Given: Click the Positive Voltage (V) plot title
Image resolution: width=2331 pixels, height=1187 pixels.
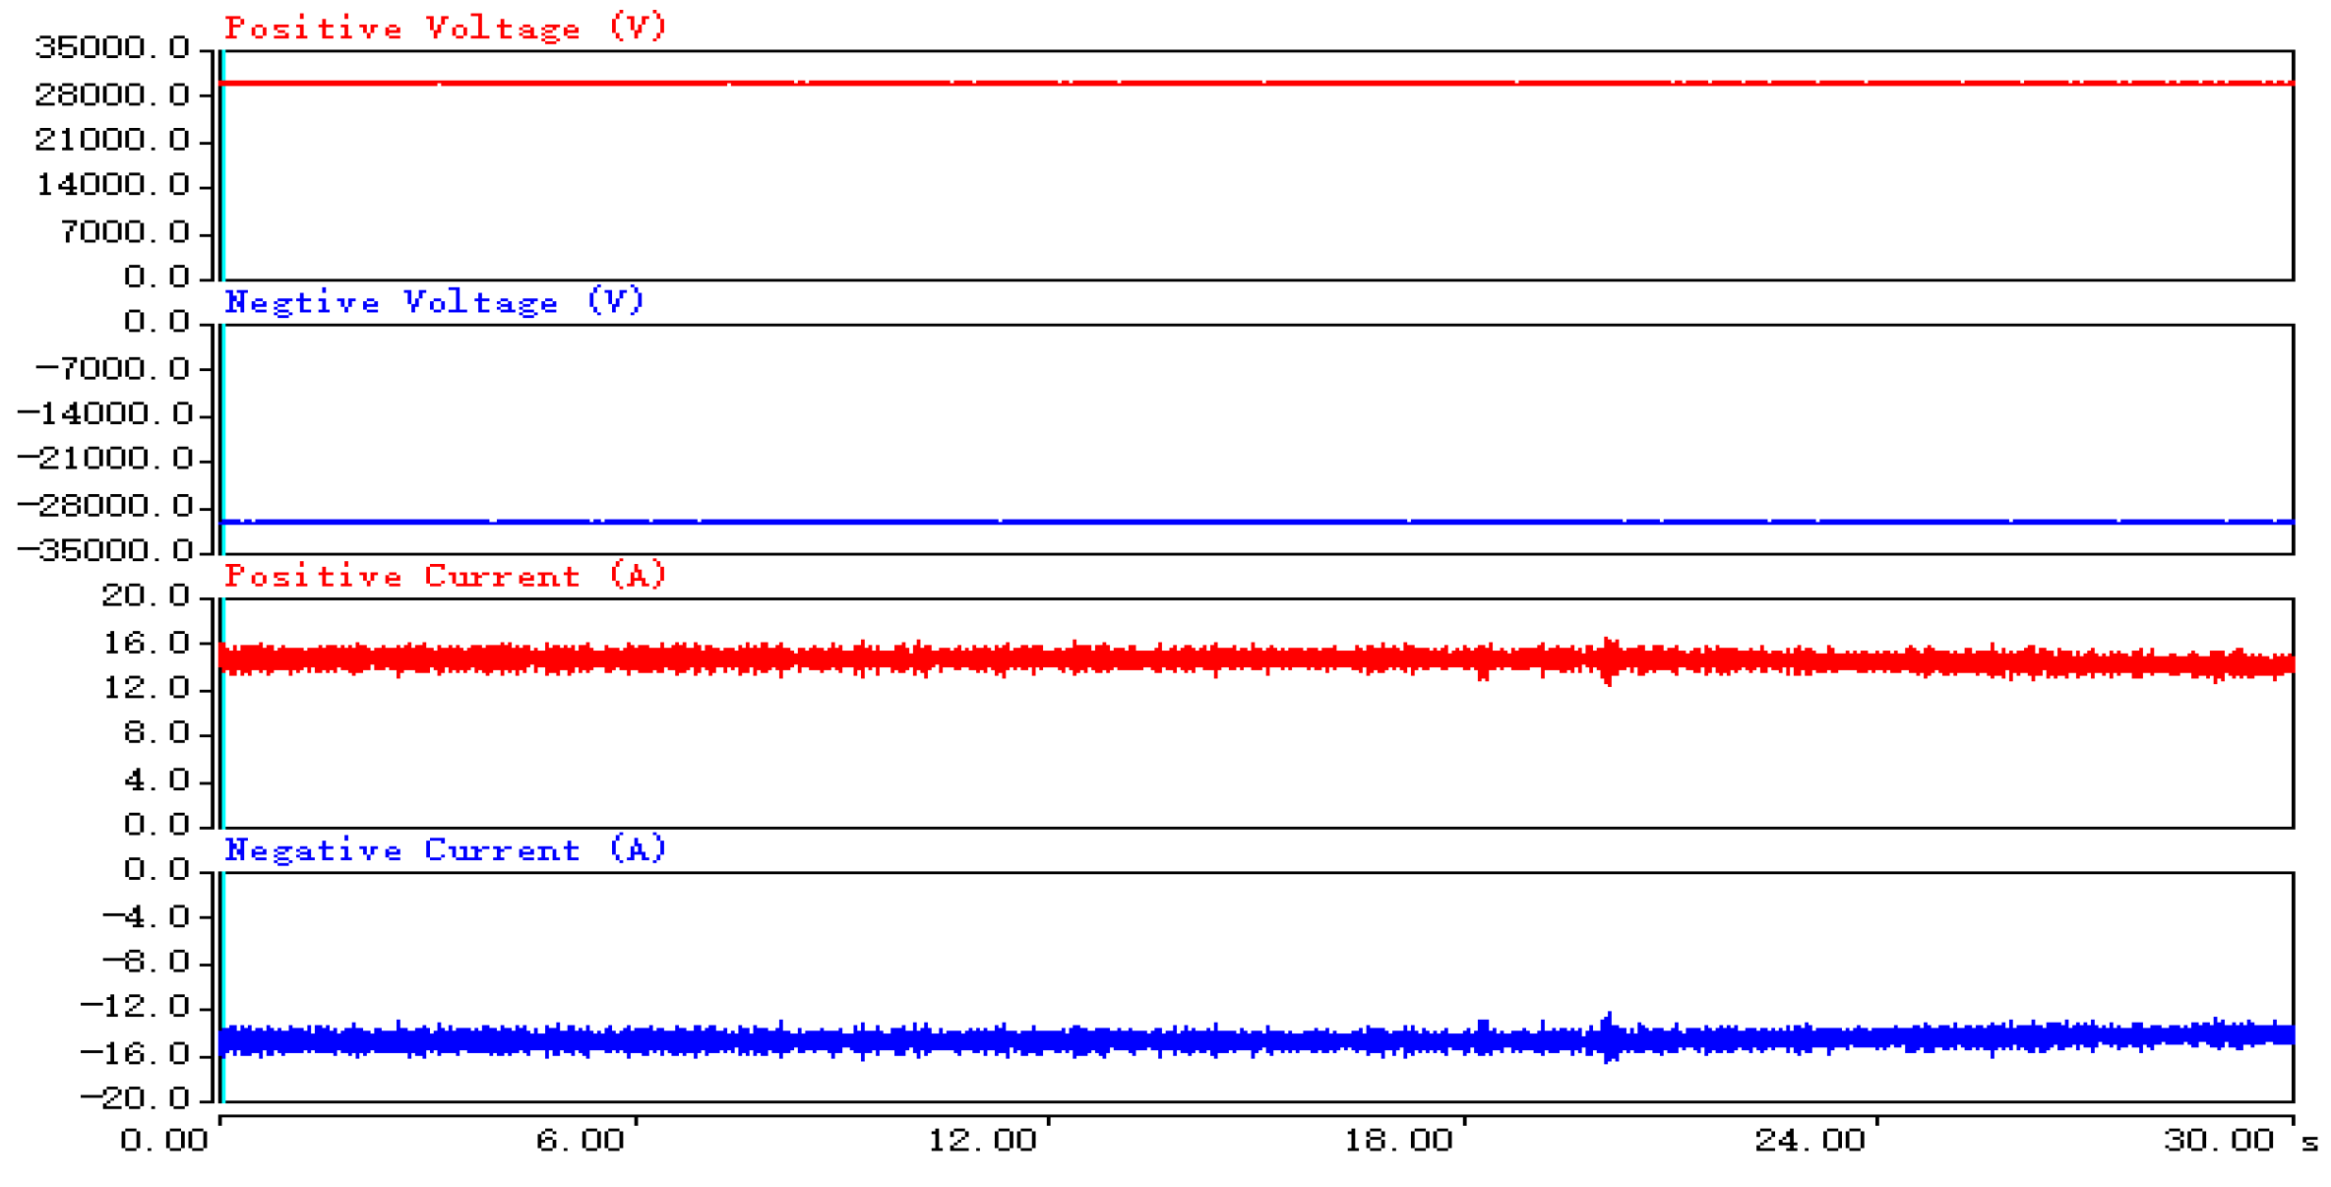Looking at the screenshot, I should (x=446, y=28).
